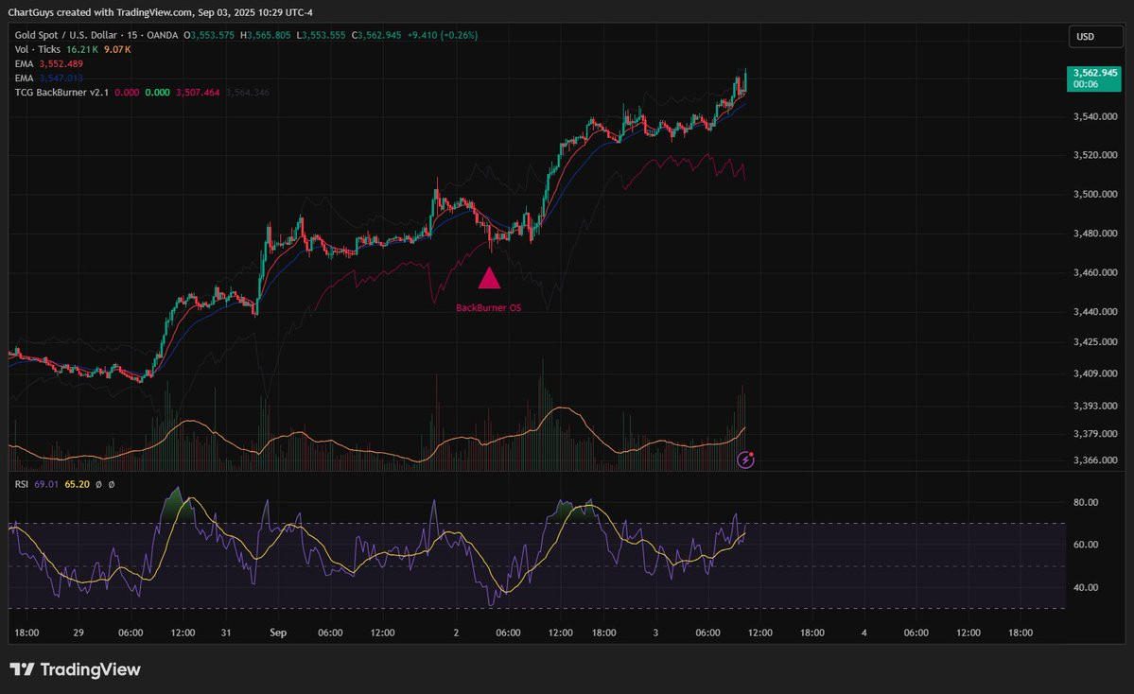Click the 3,379.000 price axis label
This screenshot has width=1134, height=694.
coord(1095,434)
